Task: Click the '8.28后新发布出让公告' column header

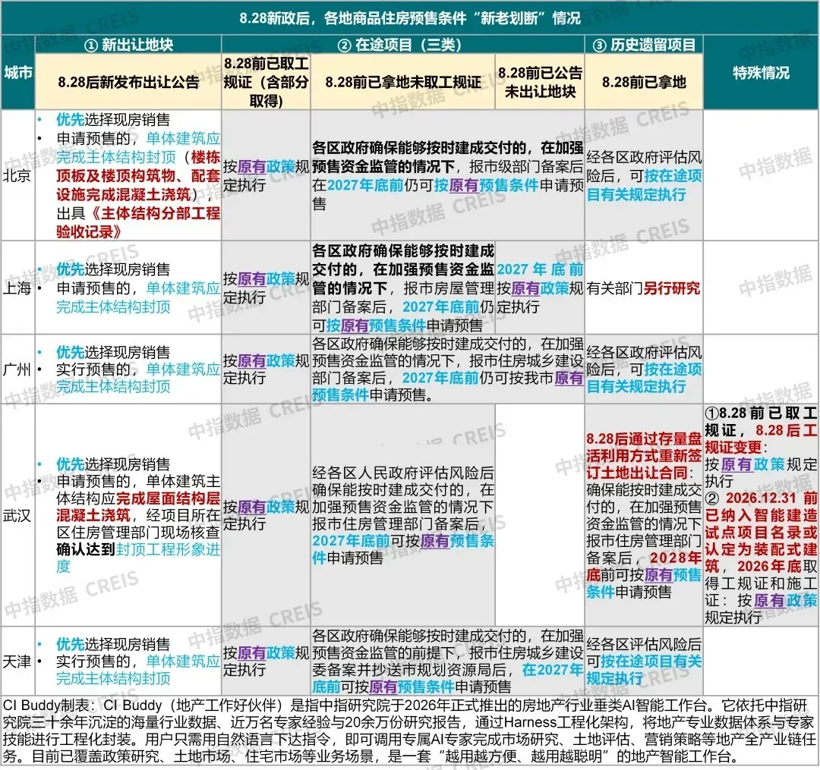Action: coord(128,82)
